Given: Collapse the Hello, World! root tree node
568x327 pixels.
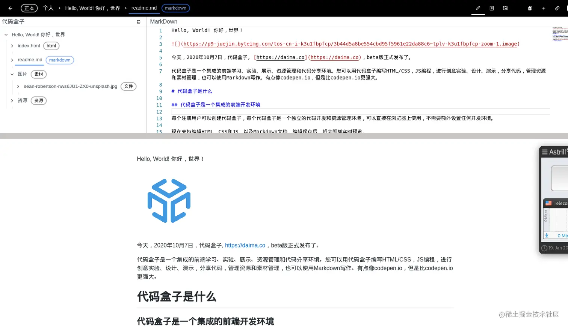Looking at the screenshot, I should point(6,34).
